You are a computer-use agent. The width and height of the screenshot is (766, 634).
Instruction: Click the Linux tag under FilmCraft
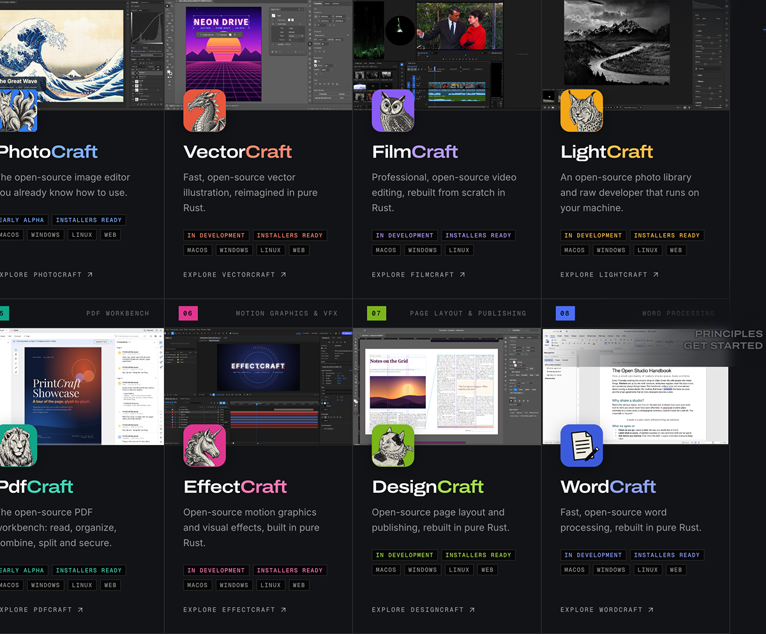459,250
